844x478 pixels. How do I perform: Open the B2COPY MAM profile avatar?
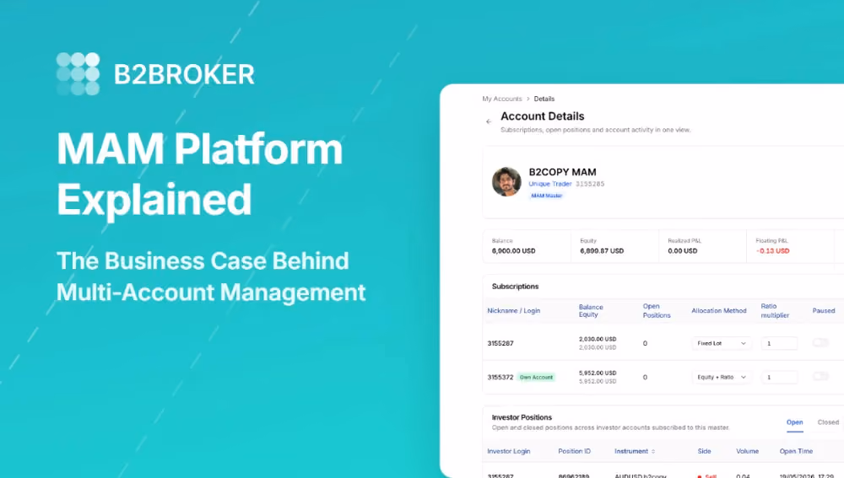[506, 182]
